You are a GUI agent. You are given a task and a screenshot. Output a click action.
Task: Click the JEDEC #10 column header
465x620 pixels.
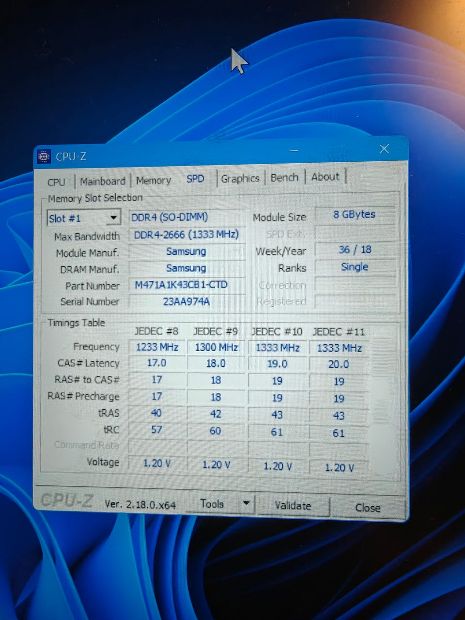[277, 332]
